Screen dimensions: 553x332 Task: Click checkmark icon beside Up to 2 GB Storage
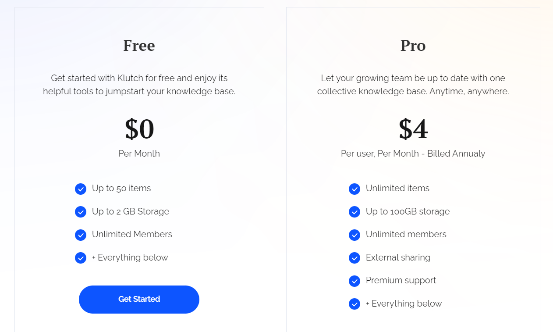81,212
